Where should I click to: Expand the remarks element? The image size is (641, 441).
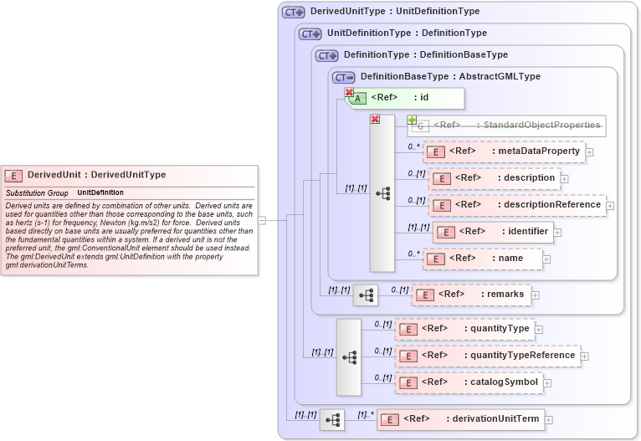pos(535,295)
